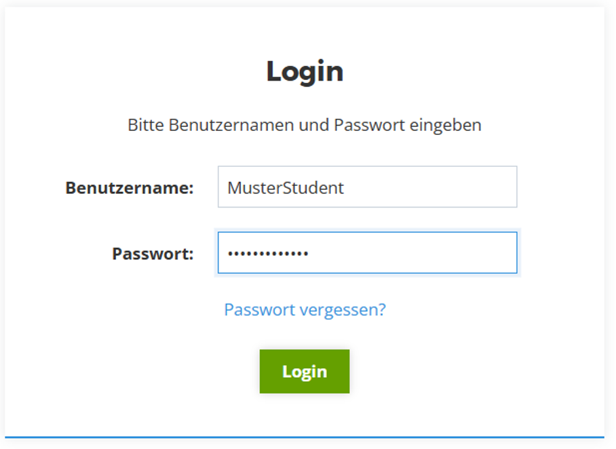Image resolution: width=616 pixels, height=449 pixels.
Task: Click the 'Login' heading at the top
Action: [305, 72]
